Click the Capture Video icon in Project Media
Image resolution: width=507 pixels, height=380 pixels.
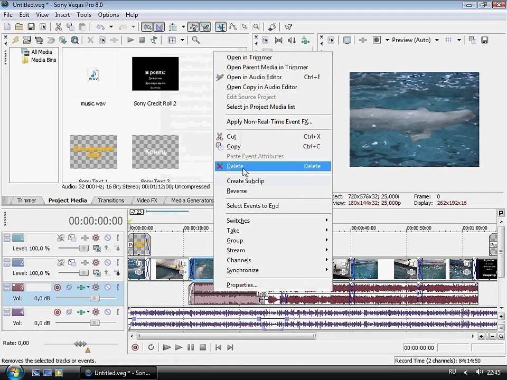[39, 40]
